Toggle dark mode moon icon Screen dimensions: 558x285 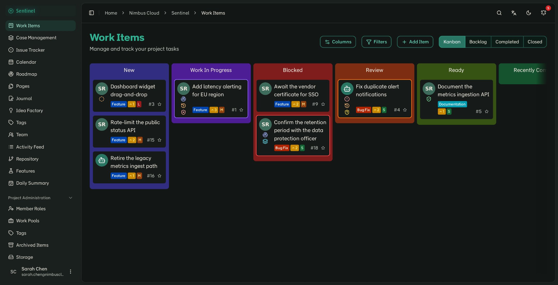click(529, 13)
